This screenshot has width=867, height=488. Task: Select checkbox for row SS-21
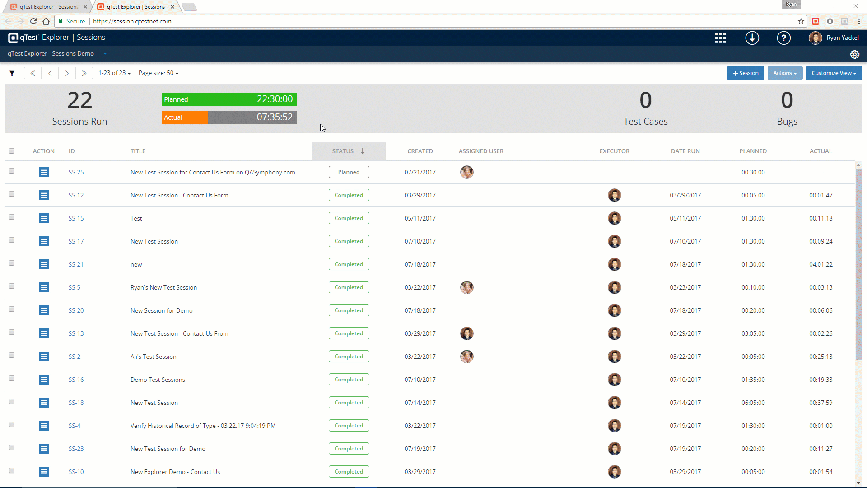click(x=12, y=263)
